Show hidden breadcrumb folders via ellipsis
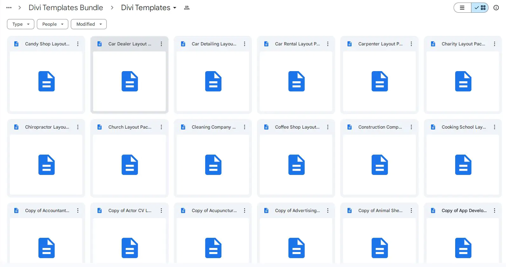The image size is (506, 267). tap(9, 8)
